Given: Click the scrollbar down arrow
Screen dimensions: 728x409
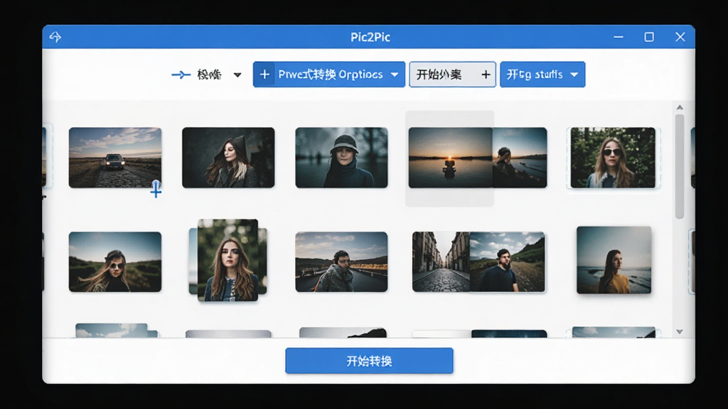Looking at the screenshot, I should click(x=680, y=332).
